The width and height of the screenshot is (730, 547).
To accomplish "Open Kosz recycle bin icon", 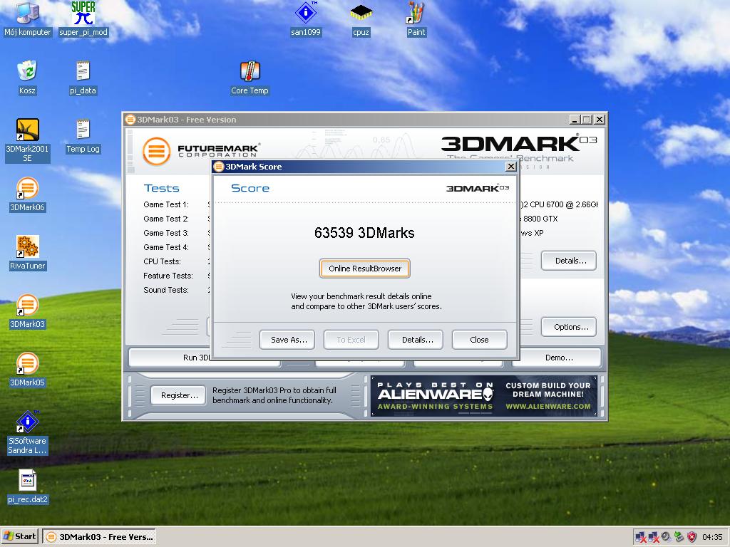I will click(27, 77).
